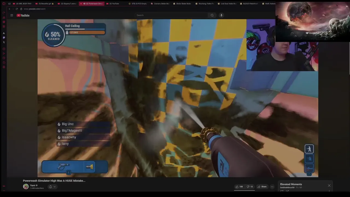Close the Elevated Moments playlist panel
Image resolution: width=350 pixels, height=197 pixels.
pos(329,186)
